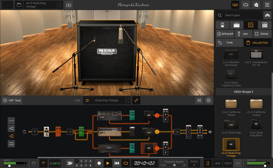The width and height of the screenshot is (273, 168).
Task: Select the cabinet gear category
Action: click(250, 25)
